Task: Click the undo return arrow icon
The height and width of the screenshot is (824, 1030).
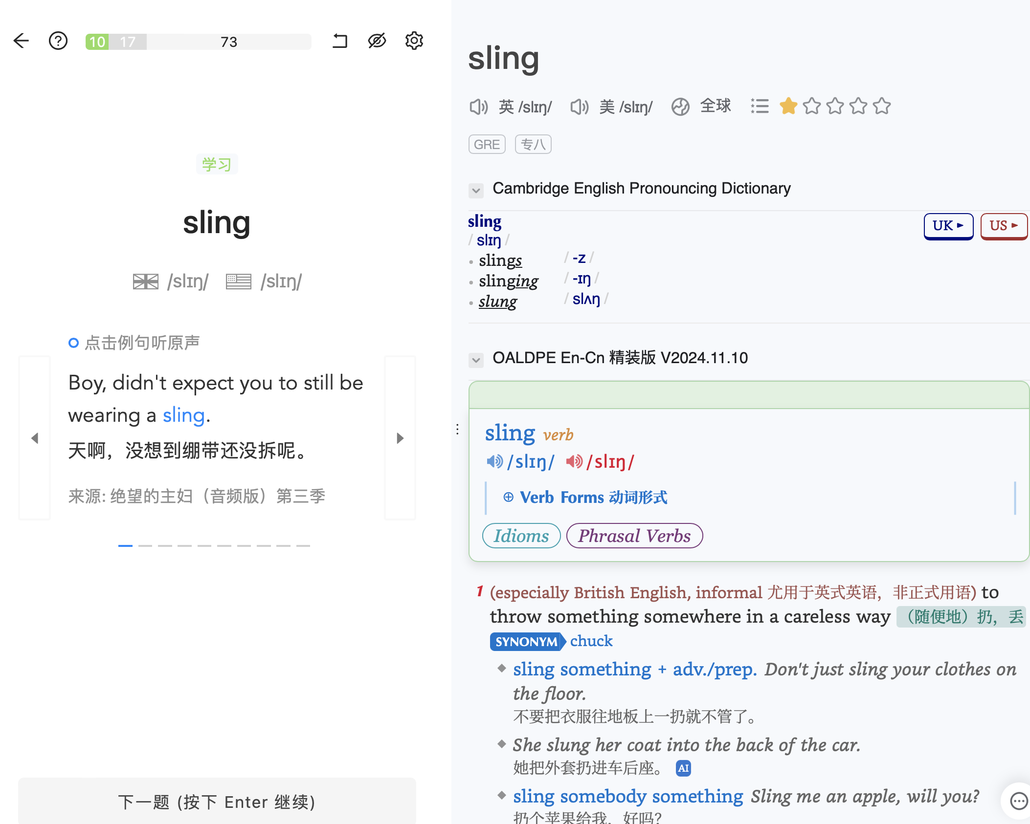Action: [x=340, y=41]
